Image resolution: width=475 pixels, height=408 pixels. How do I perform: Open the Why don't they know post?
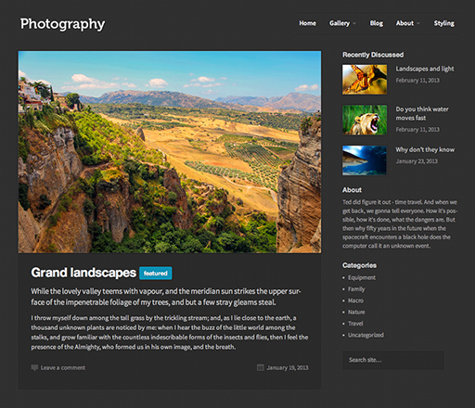pyautogui.click(x=425, y=149)
